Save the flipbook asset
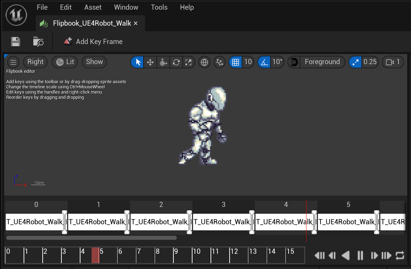411x269 pixels. (15, 41)
